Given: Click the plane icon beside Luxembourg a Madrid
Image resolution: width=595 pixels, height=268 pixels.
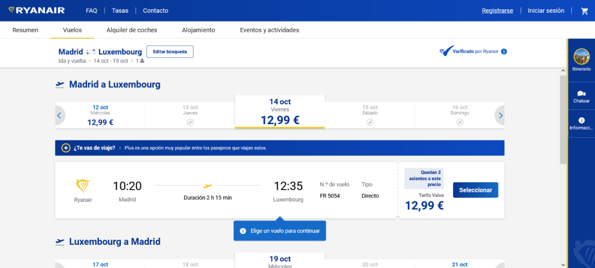Looking at the screenshot, I should coord(60,242).
